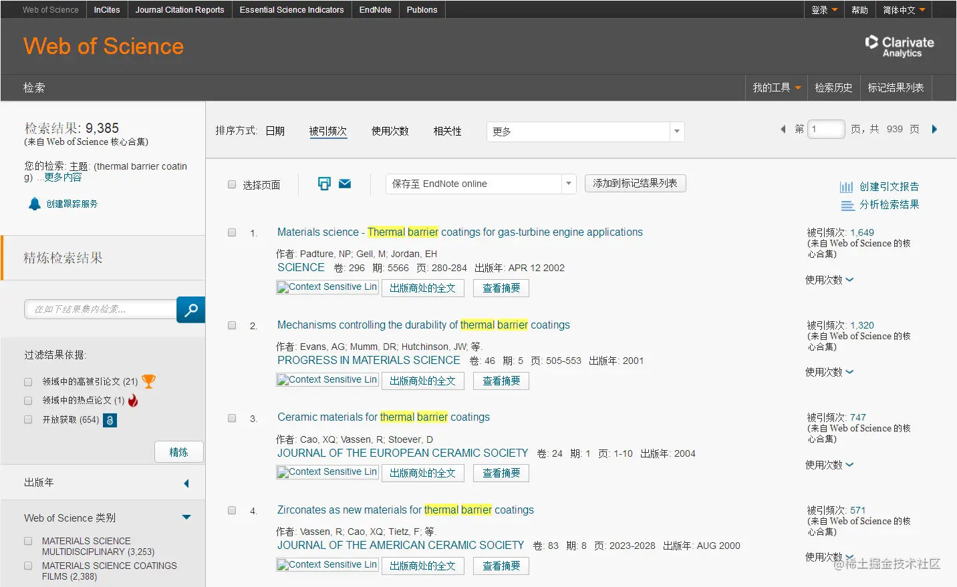Open journal SCIENCE link in result 1
The height and width of the screenshot is (587, 957).
click(301, 267)
